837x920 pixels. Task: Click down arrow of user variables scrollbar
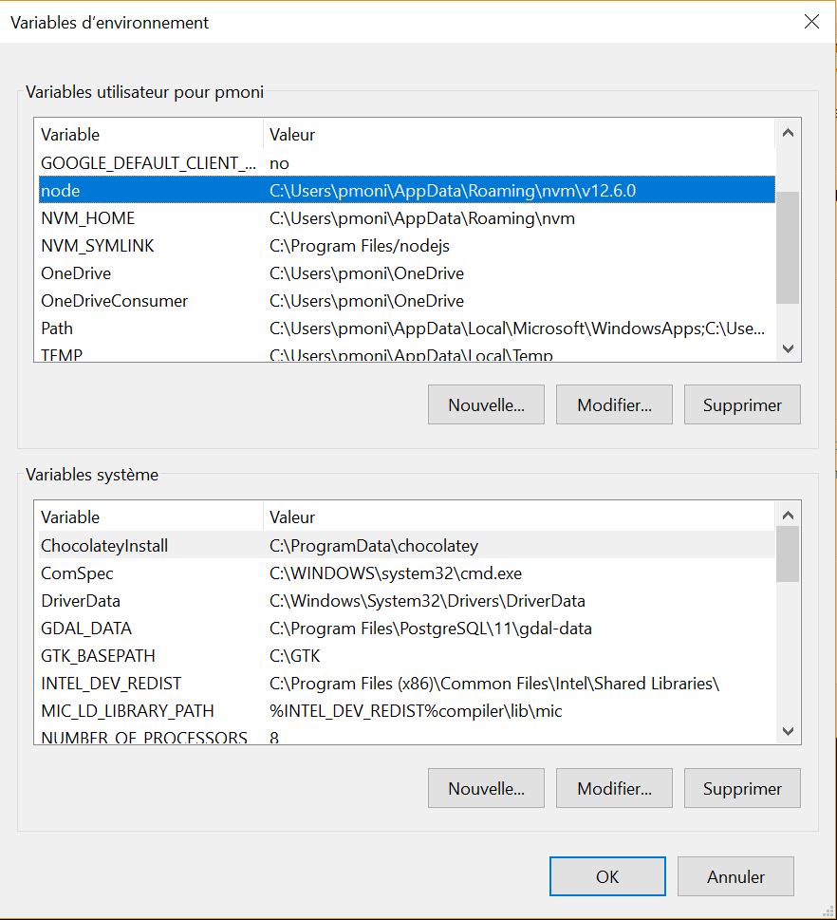tap(788, 348)
